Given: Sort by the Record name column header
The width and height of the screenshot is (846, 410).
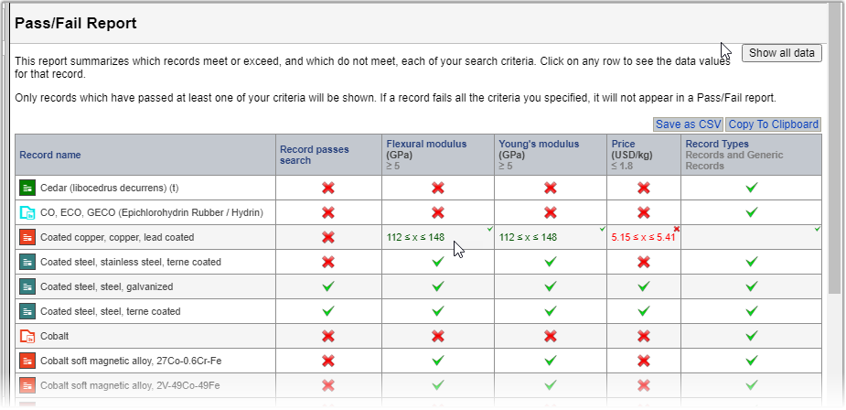Looking at the screenshot, I should click(50, 155).
